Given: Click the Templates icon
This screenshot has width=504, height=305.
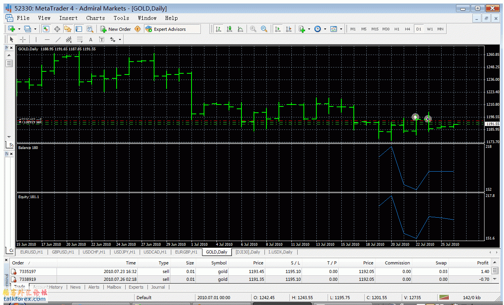Looking at the screenshot, I should 334,29.
